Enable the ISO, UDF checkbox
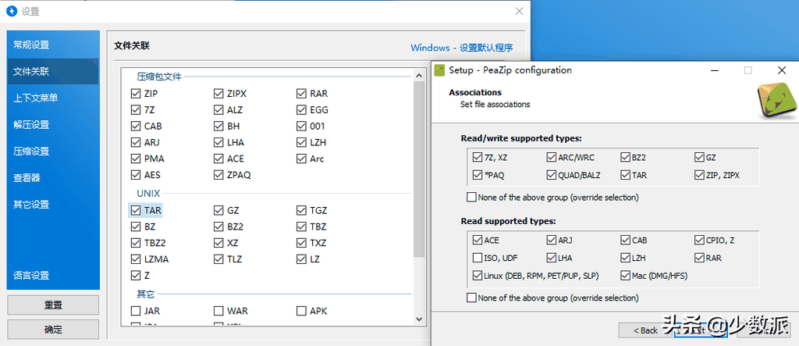This screenshot has height=346, width=799. tap(478, 258)
